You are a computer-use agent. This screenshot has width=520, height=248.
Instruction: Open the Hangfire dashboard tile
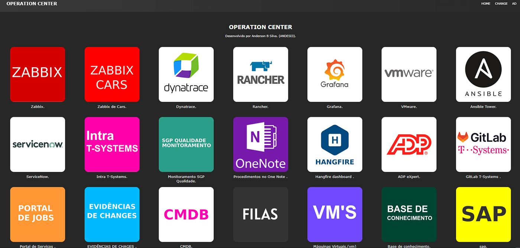[335, 144]
